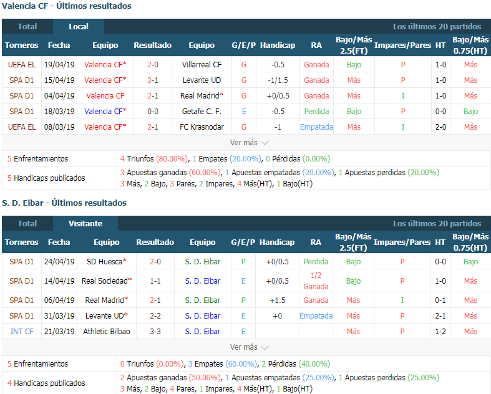Click INT CF tournament label

[x=22, y=332]
